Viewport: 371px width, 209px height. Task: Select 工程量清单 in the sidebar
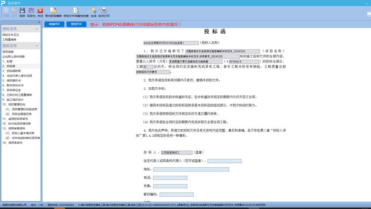coord(10,39)
